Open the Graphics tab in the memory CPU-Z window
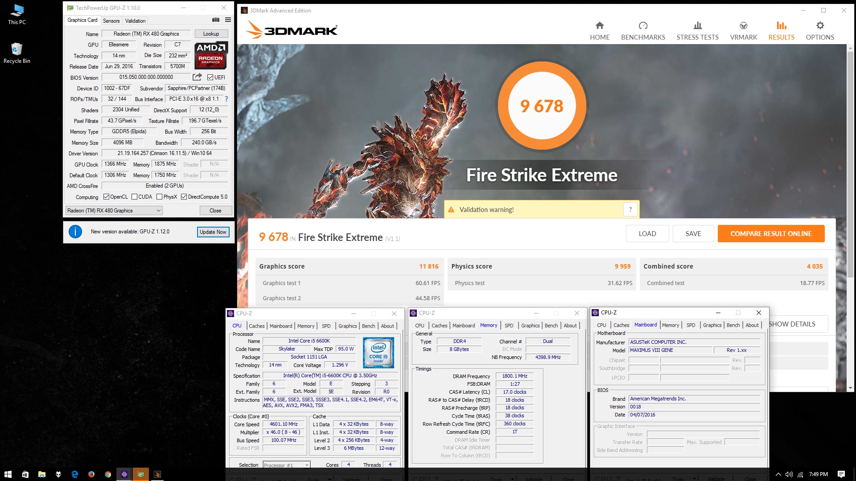856x481 pixels. click(x=530, y=326)
